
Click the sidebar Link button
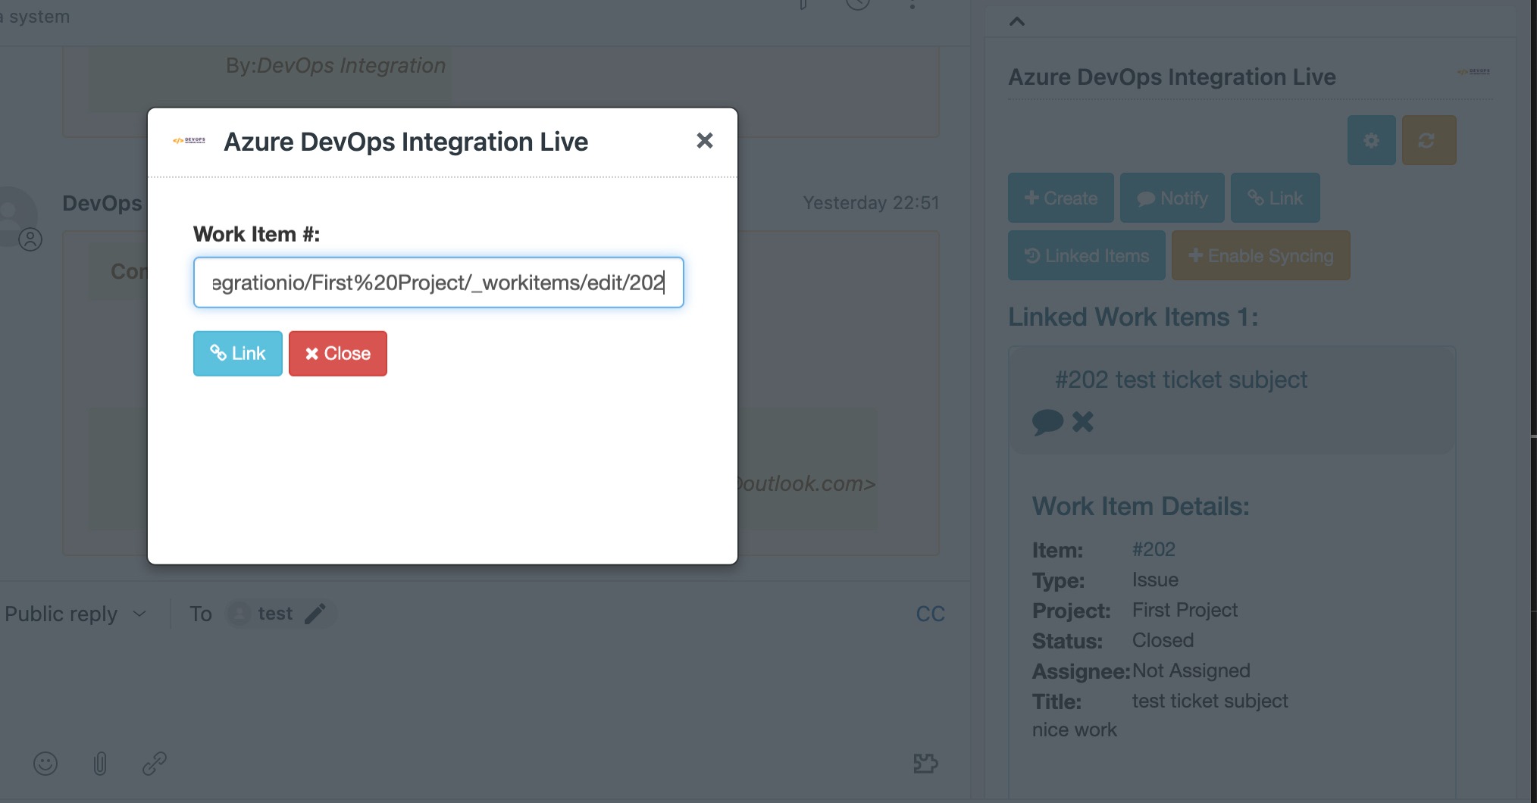[x=1276, y=198]
